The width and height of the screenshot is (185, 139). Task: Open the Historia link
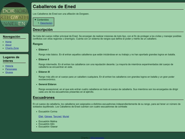[x=9, y=66]
